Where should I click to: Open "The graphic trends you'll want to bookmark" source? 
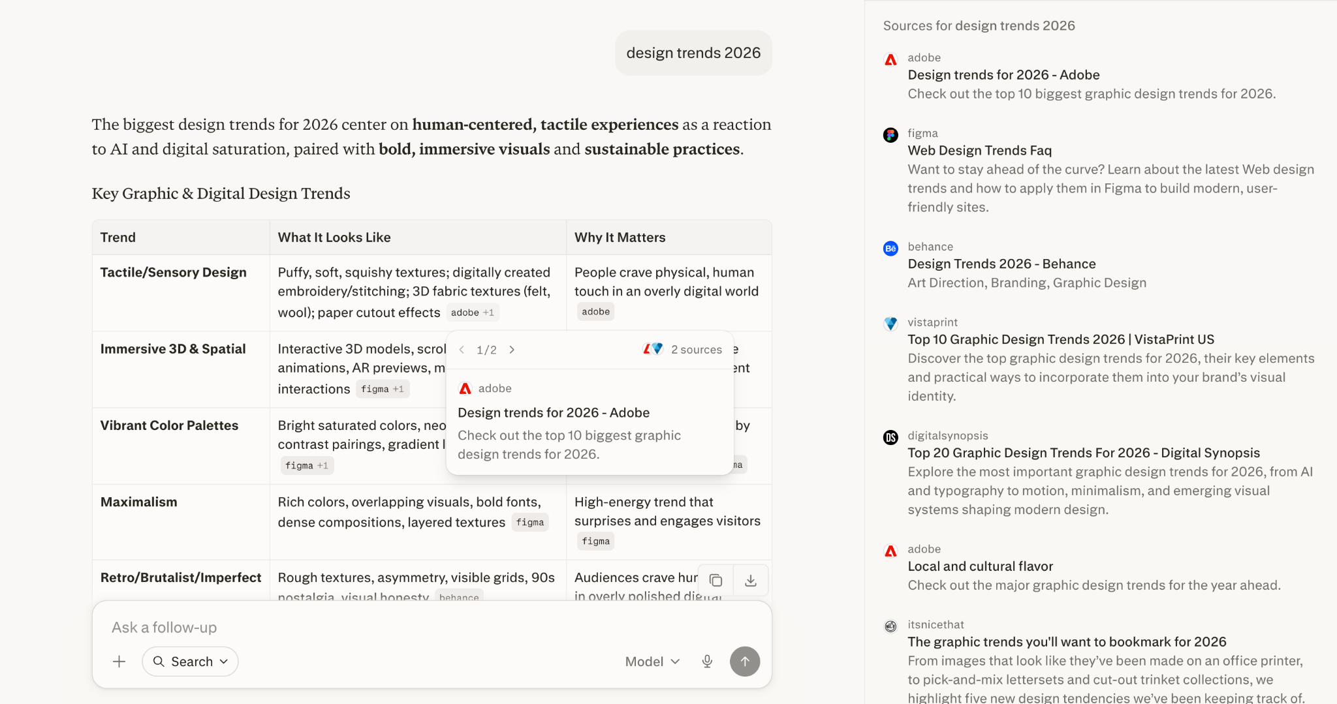click(x=1067, y=642)
